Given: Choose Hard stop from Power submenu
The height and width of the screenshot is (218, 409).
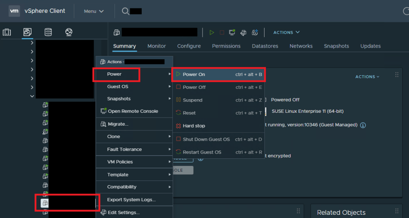Looking at the screenshot, I should click(194, 126).
